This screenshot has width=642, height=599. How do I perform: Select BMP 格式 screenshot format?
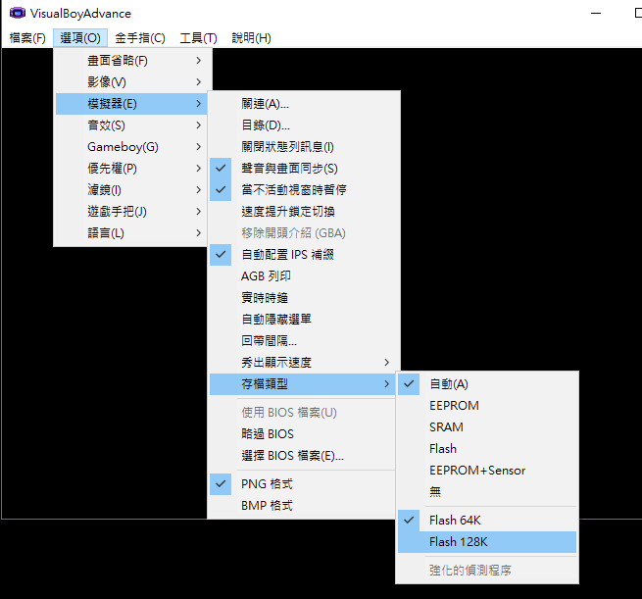click(x=304, y=506)
